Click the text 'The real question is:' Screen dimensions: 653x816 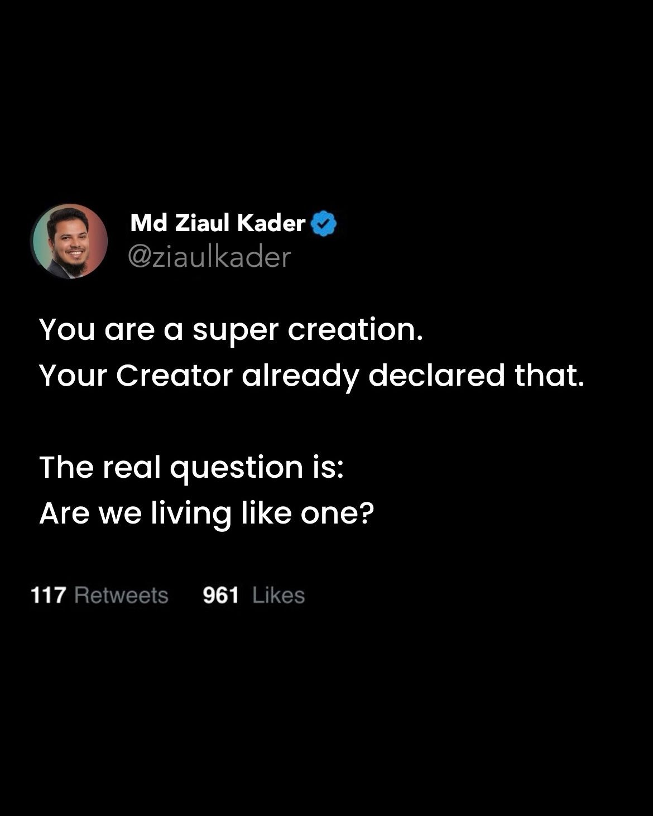(191, 467)
